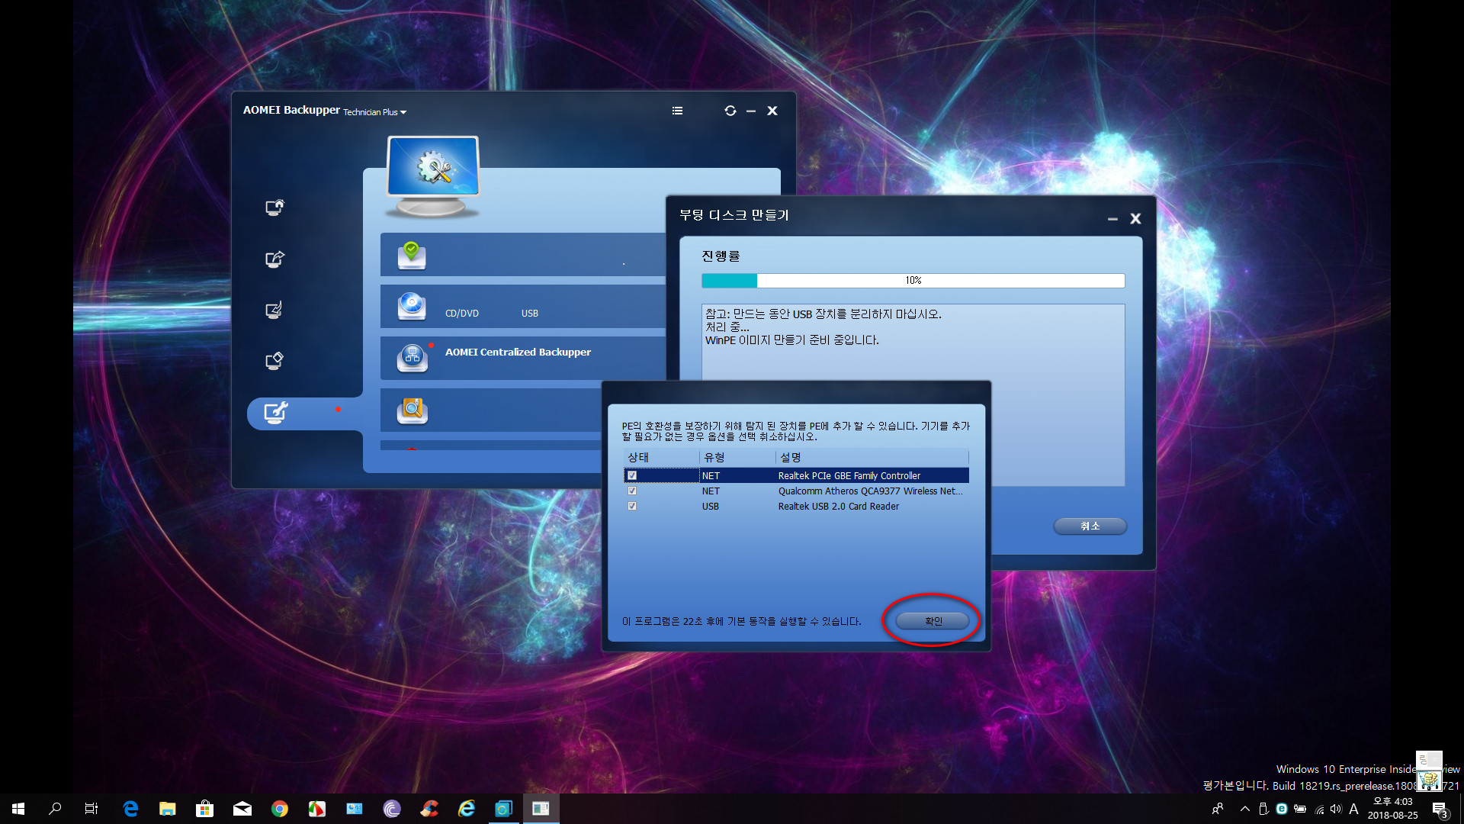Launch Internet Explorer from taskbar

click(467, 809)
